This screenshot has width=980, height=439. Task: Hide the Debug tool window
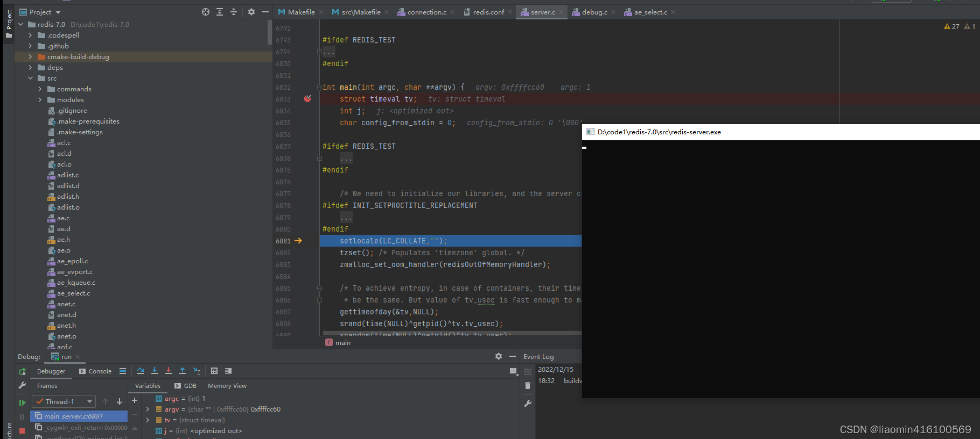pos(513,356)
